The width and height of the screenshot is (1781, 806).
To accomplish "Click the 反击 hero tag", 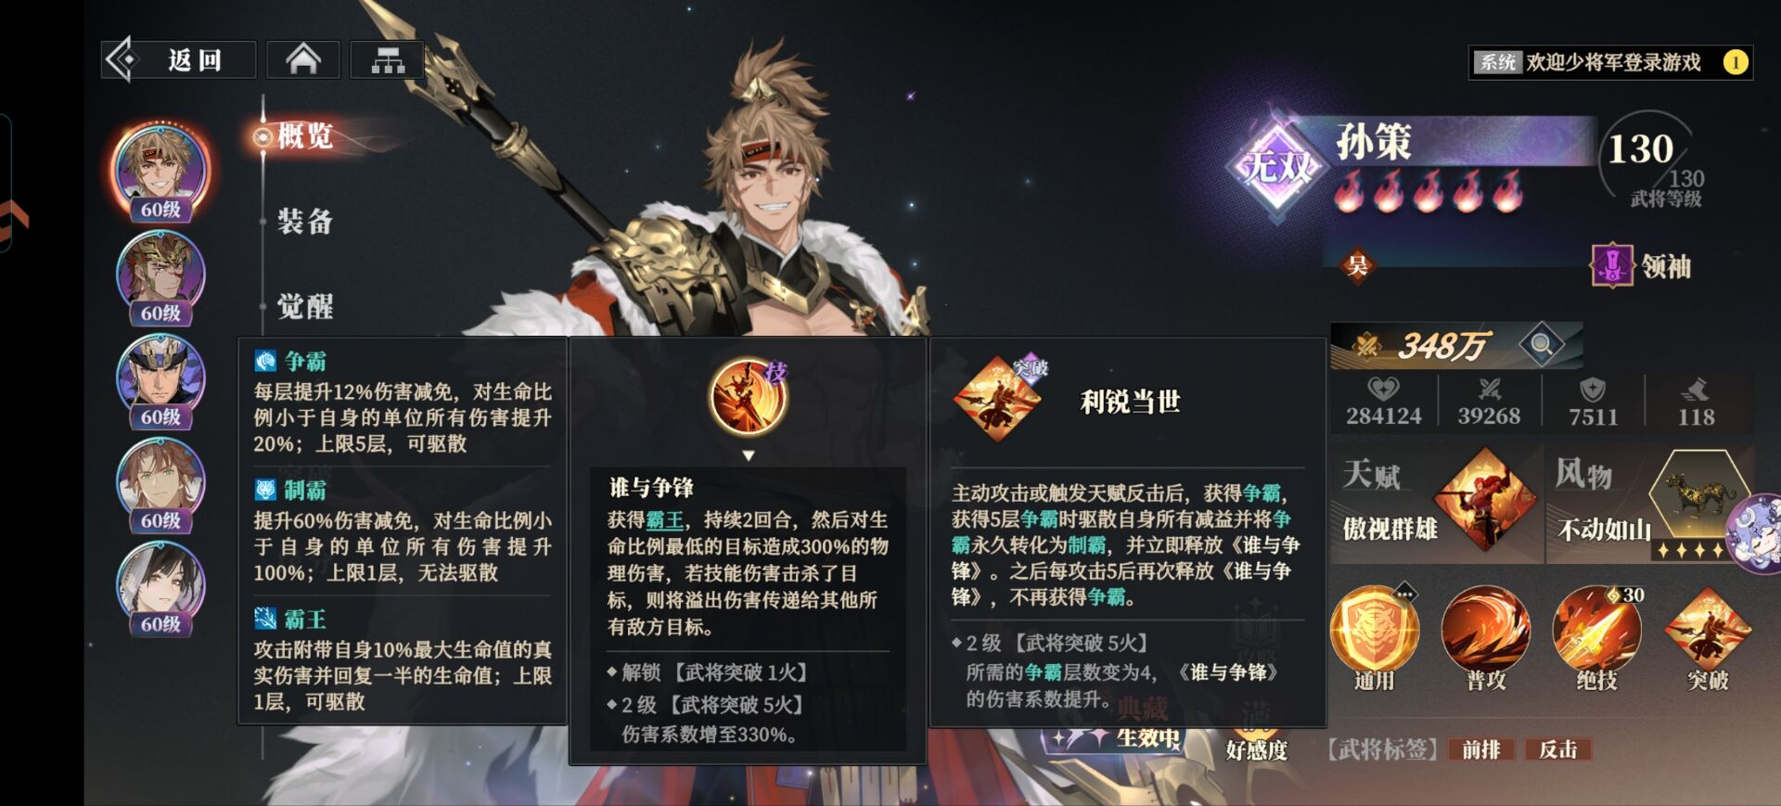I will click(1557, 749).
